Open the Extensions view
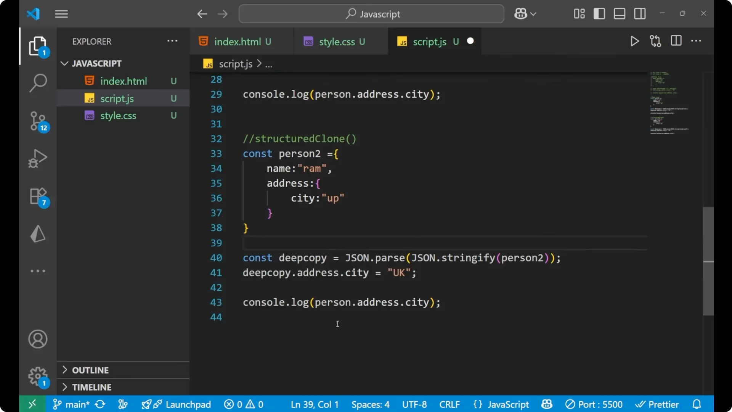This screenshot has width=732, height=412. tap(38, 196)
